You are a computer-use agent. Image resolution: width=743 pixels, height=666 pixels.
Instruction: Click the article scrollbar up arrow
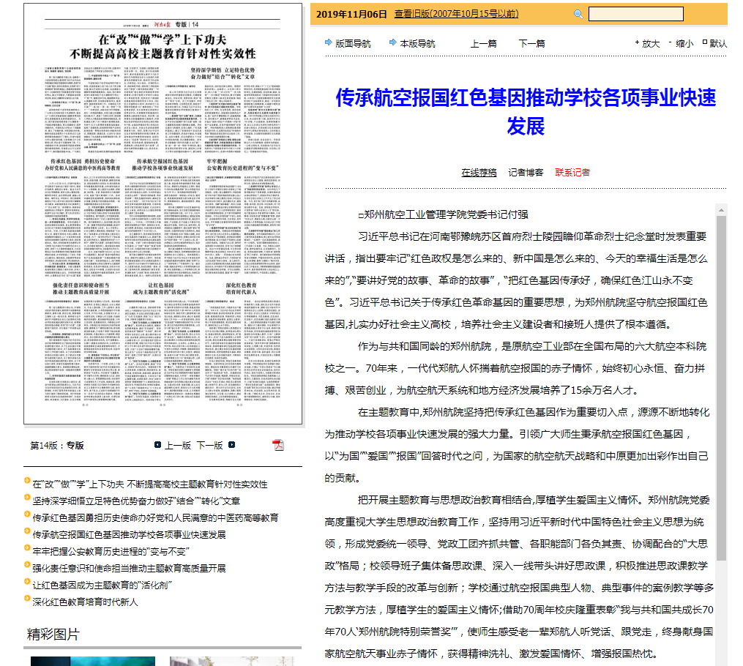[721, 209]
